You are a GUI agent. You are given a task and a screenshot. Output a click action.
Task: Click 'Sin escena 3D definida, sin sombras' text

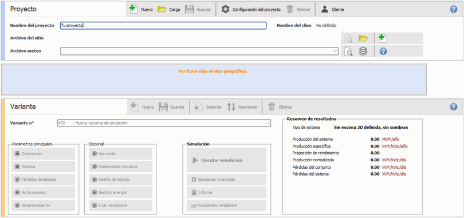click(x=371, y=128)
